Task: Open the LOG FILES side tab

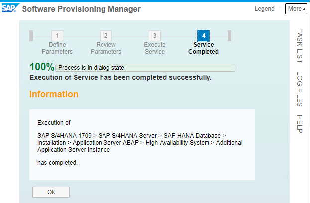Action: point(300,89)
